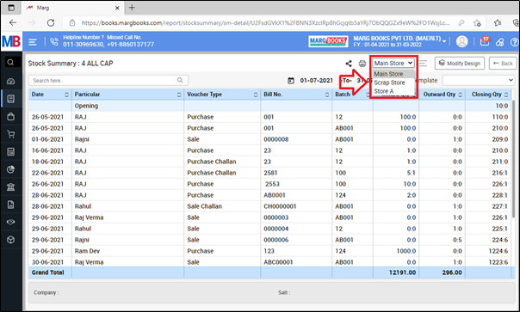Viewport: 520px width, 312px height.
Task: Open the pie chart reports sidebar icon
Action: pos(10,169)
